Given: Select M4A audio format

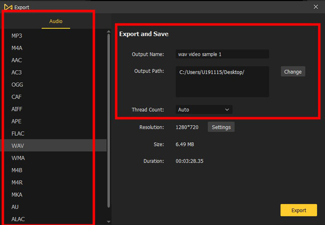Looking at the screenshot, I should coord(53,48).
